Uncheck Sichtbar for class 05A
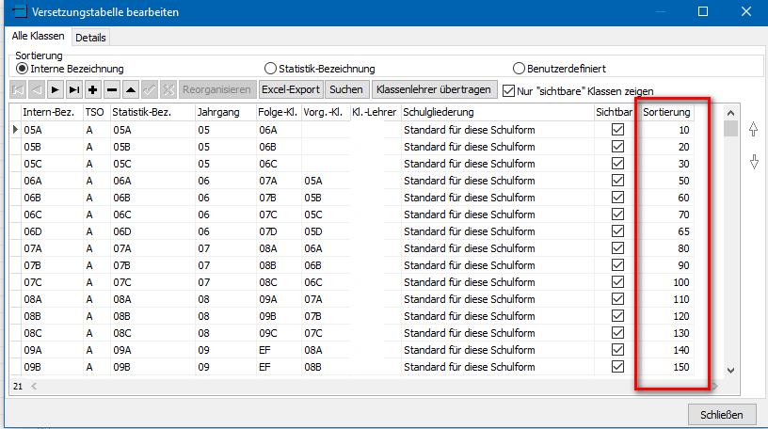 point(617,129)
